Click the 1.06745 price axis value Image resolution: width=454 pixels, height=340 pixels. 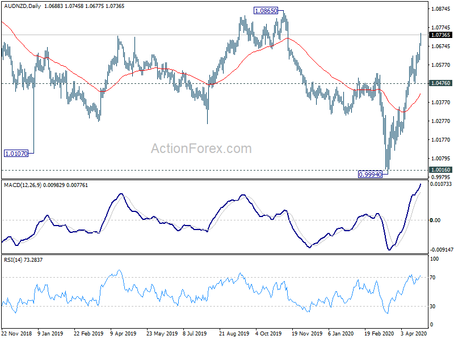click(441, 46)
